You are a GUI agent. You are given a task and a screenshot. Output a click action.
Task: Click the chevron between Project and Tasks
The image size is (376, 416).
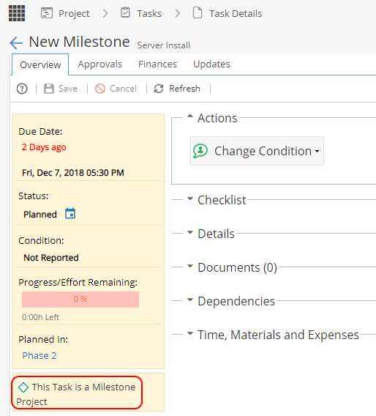tap(105, 13)
